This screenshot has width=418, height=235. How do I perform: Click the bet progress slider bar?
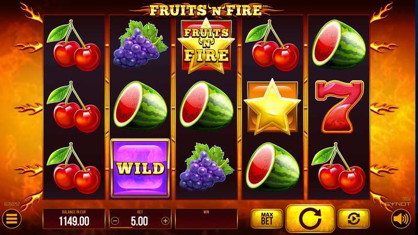point(140,228)
